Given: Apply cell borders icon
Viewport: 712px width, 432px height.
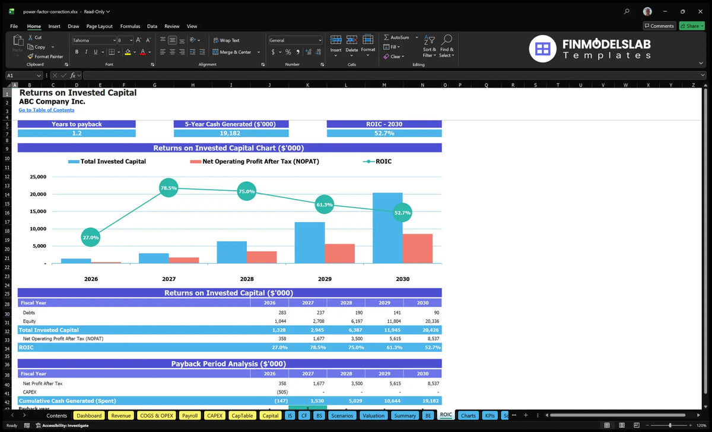Looking at the screenshot, I should click(112, 52).
